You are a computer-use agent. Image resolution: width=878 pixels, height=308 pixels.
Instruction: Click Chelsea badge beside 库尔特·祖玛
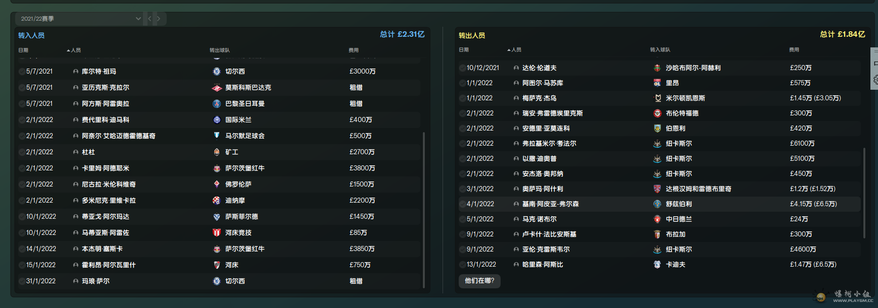point(217,72)
